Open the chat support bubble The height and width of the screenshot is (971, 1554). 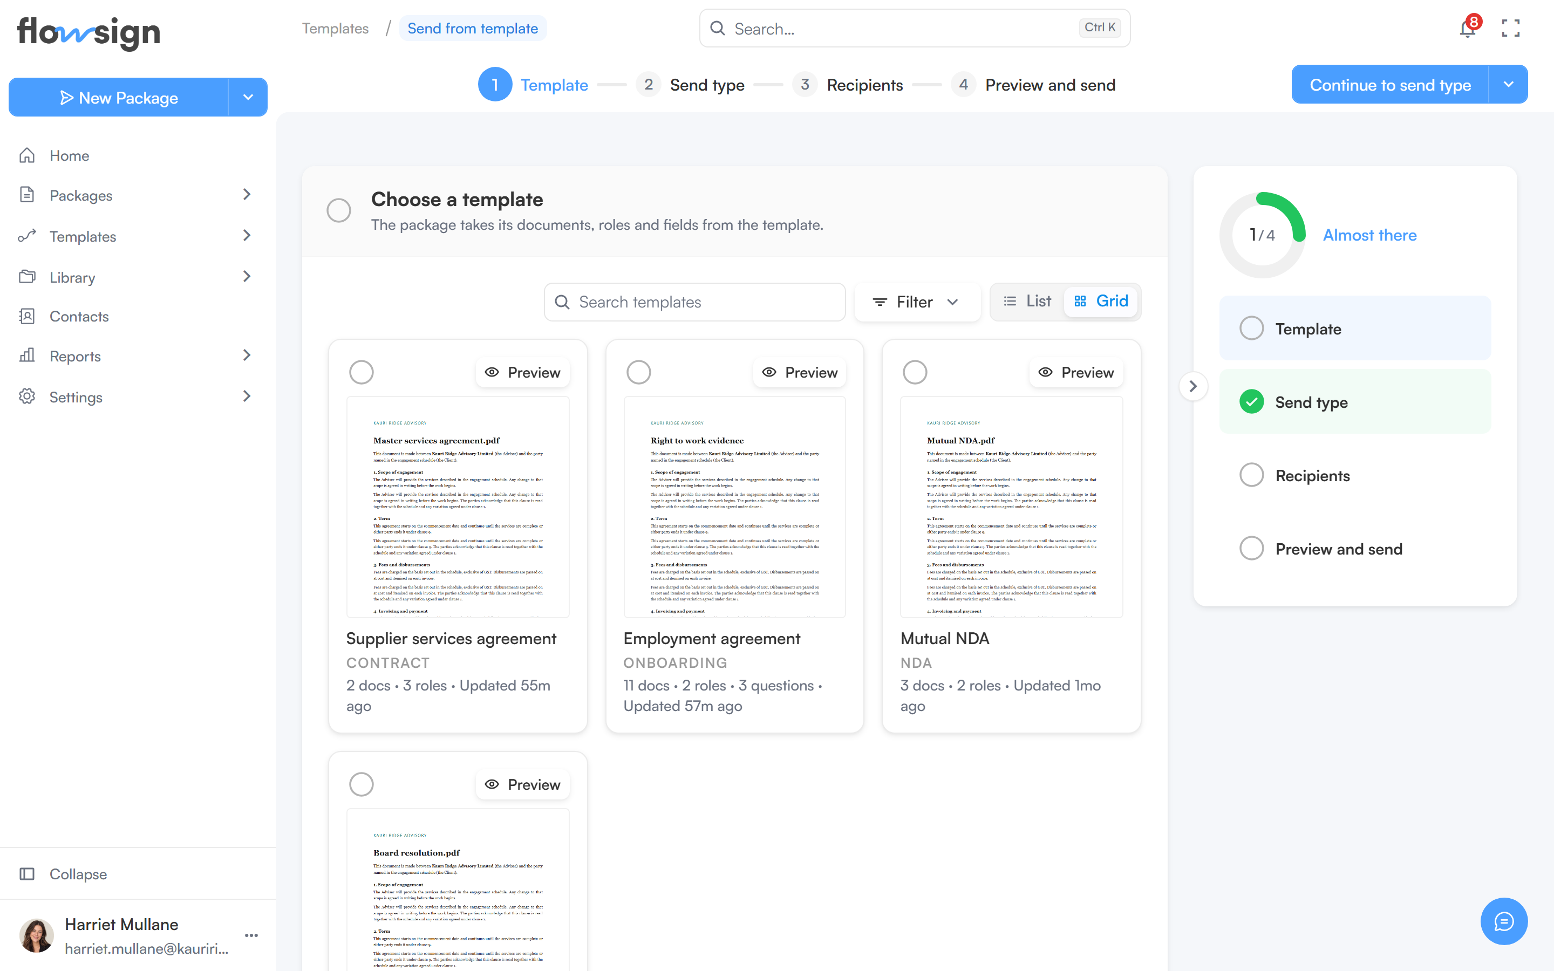1504,921
